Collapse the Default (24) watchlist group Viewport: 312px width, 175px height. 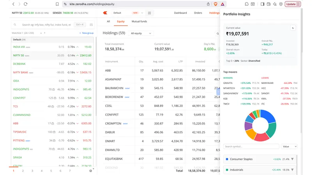pyautogui.click(x=52, y=40)
